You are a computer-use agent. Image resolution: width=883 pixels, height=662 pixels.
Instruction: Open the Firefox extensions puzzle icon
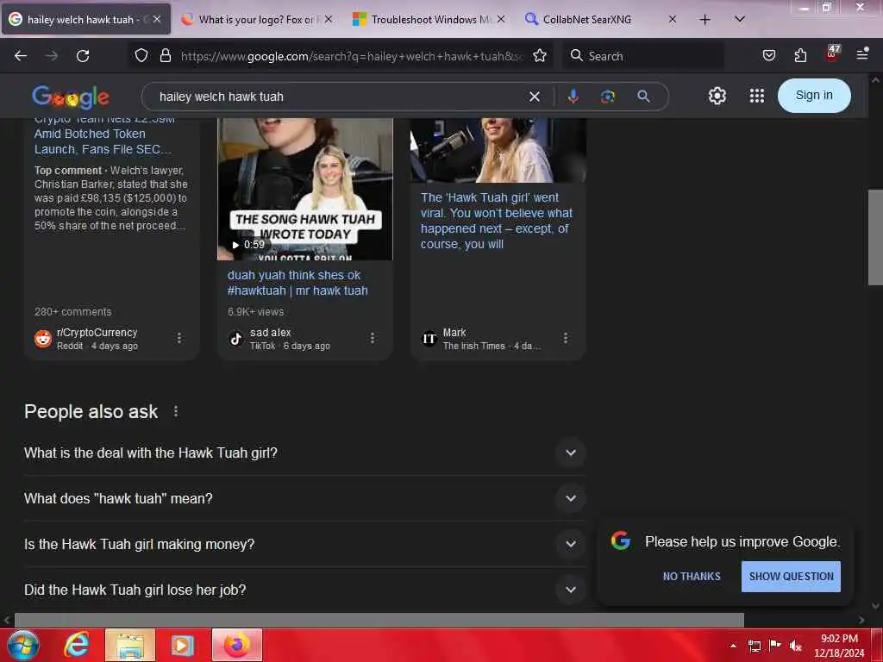(x=800, y=55)
